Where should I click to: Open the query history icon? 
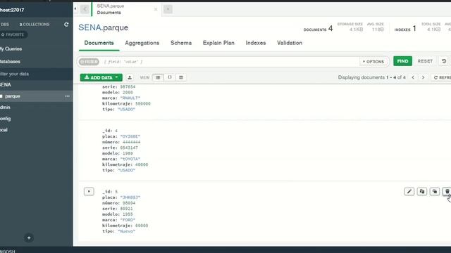444,61
